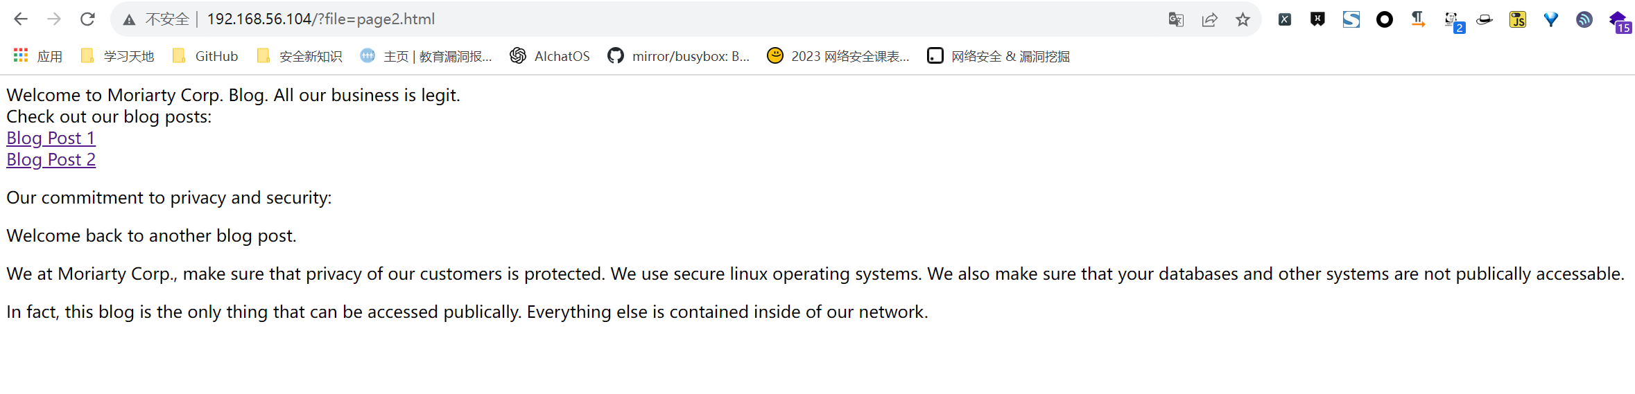Click the white hat extension icon
This screenshot has width=1635, height=394.
tap(1485, 19)
